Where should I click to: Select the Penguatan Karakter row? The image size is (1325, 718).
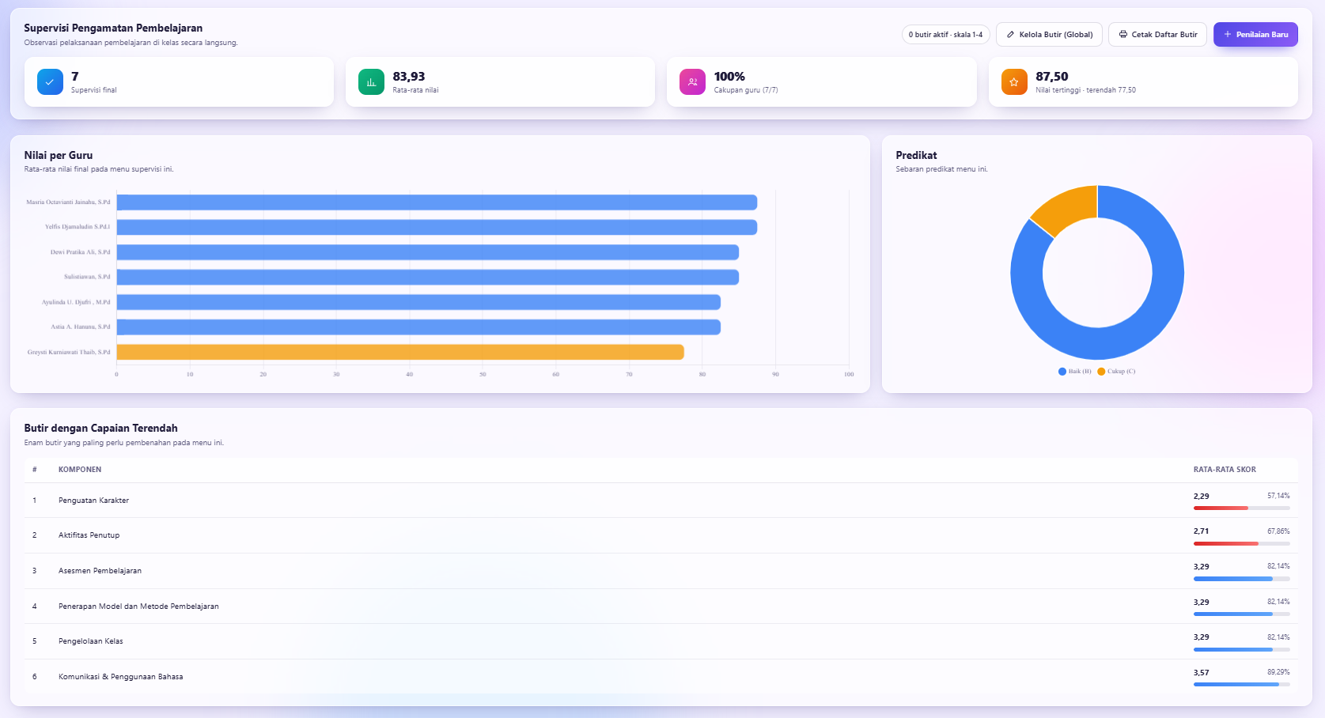(x=661, y=501)
